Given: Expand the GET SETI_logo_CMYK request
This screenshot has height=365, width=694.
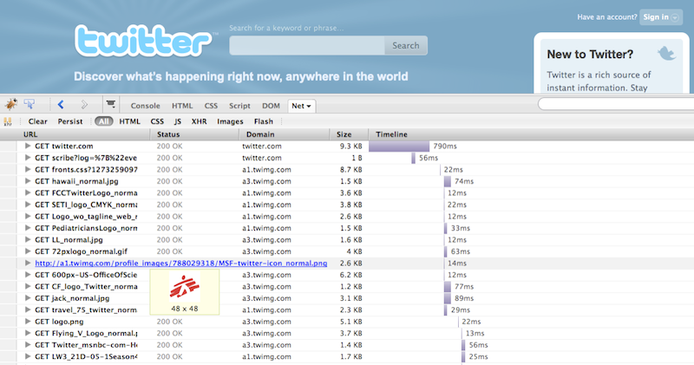Looking at the screenshot, I should [28, 205].
